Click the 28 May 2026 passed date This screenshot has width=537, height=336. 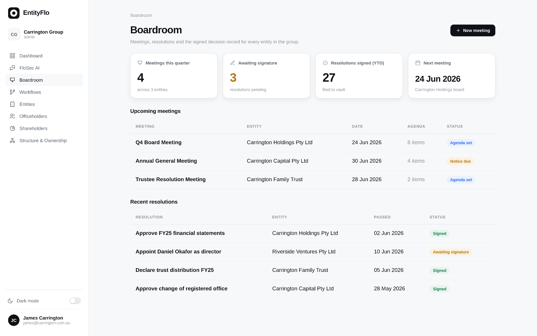389,289
